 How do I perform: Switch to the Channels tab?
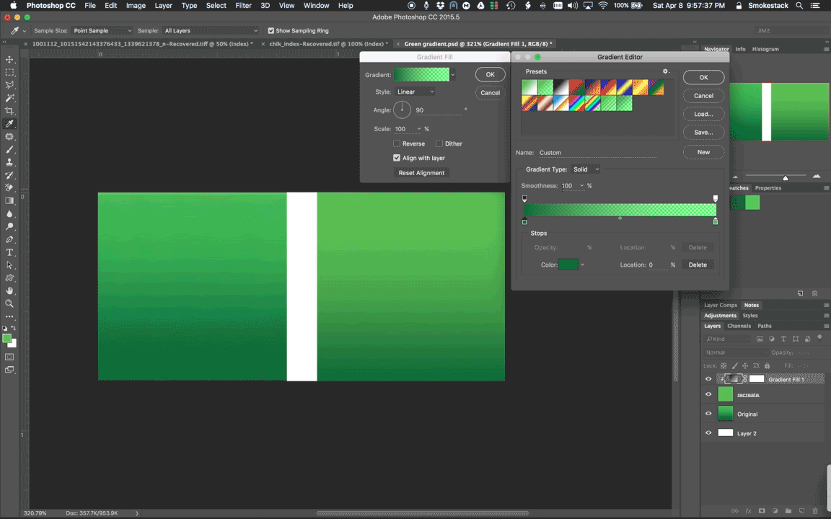pyautogui.click(x=739, y=326)
